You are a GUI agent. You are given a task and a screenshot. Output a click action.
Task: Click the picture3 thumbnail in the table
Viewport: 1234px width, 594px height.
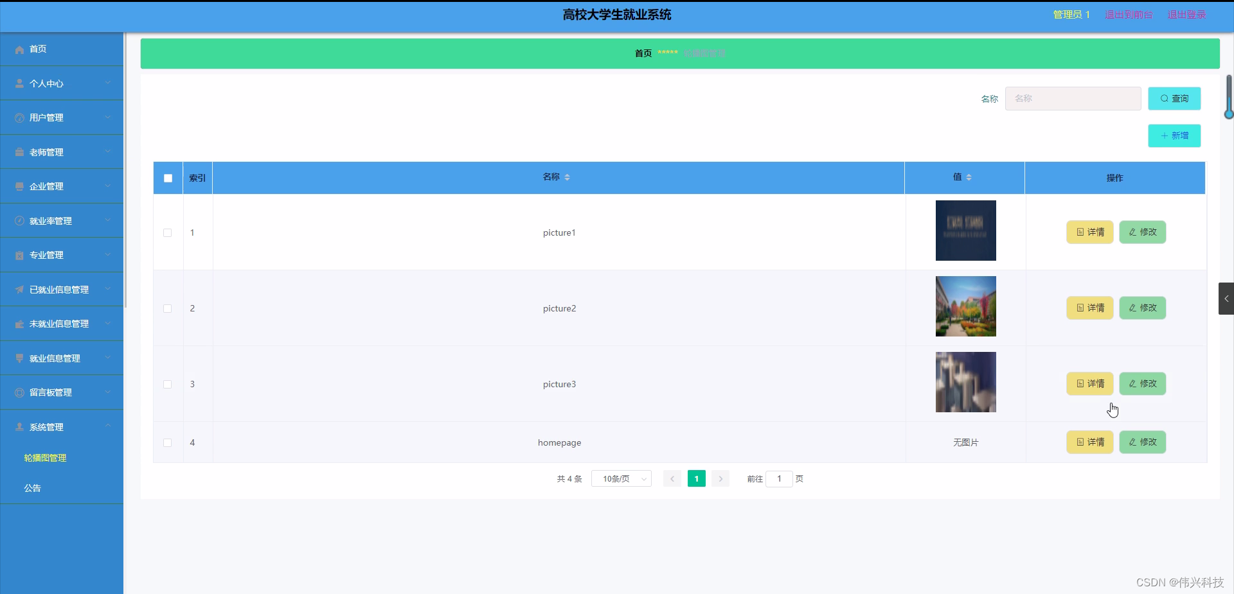(x=965, y=381)
